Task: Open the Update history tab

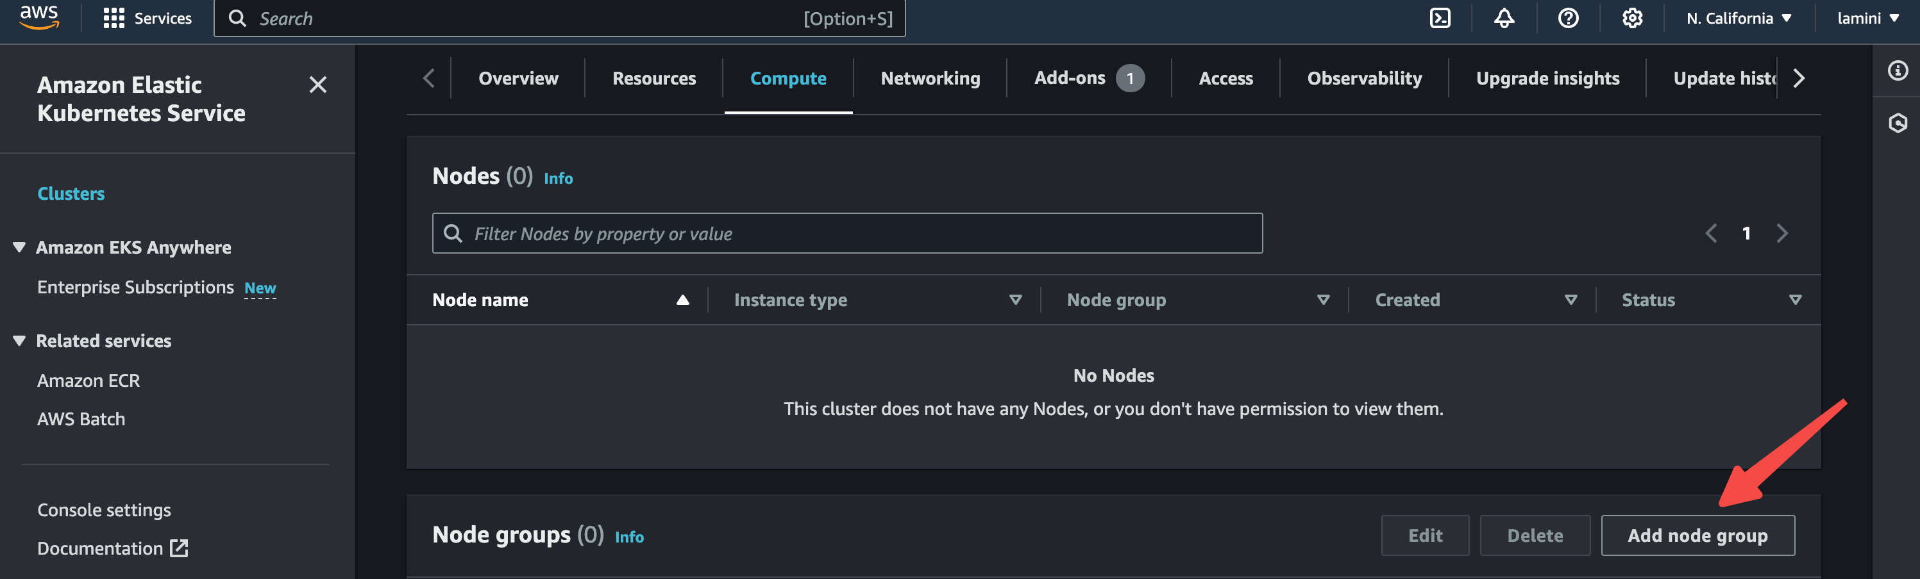Action: point(1724,78)
